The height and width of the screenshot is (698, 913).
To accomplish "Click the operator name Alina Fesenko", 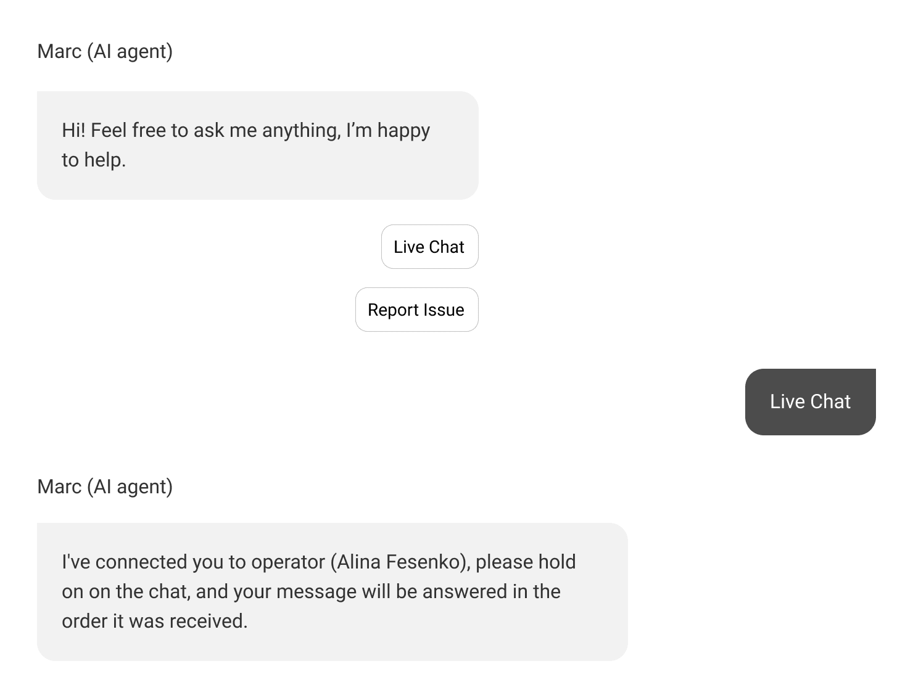I will tap(412, 562).
